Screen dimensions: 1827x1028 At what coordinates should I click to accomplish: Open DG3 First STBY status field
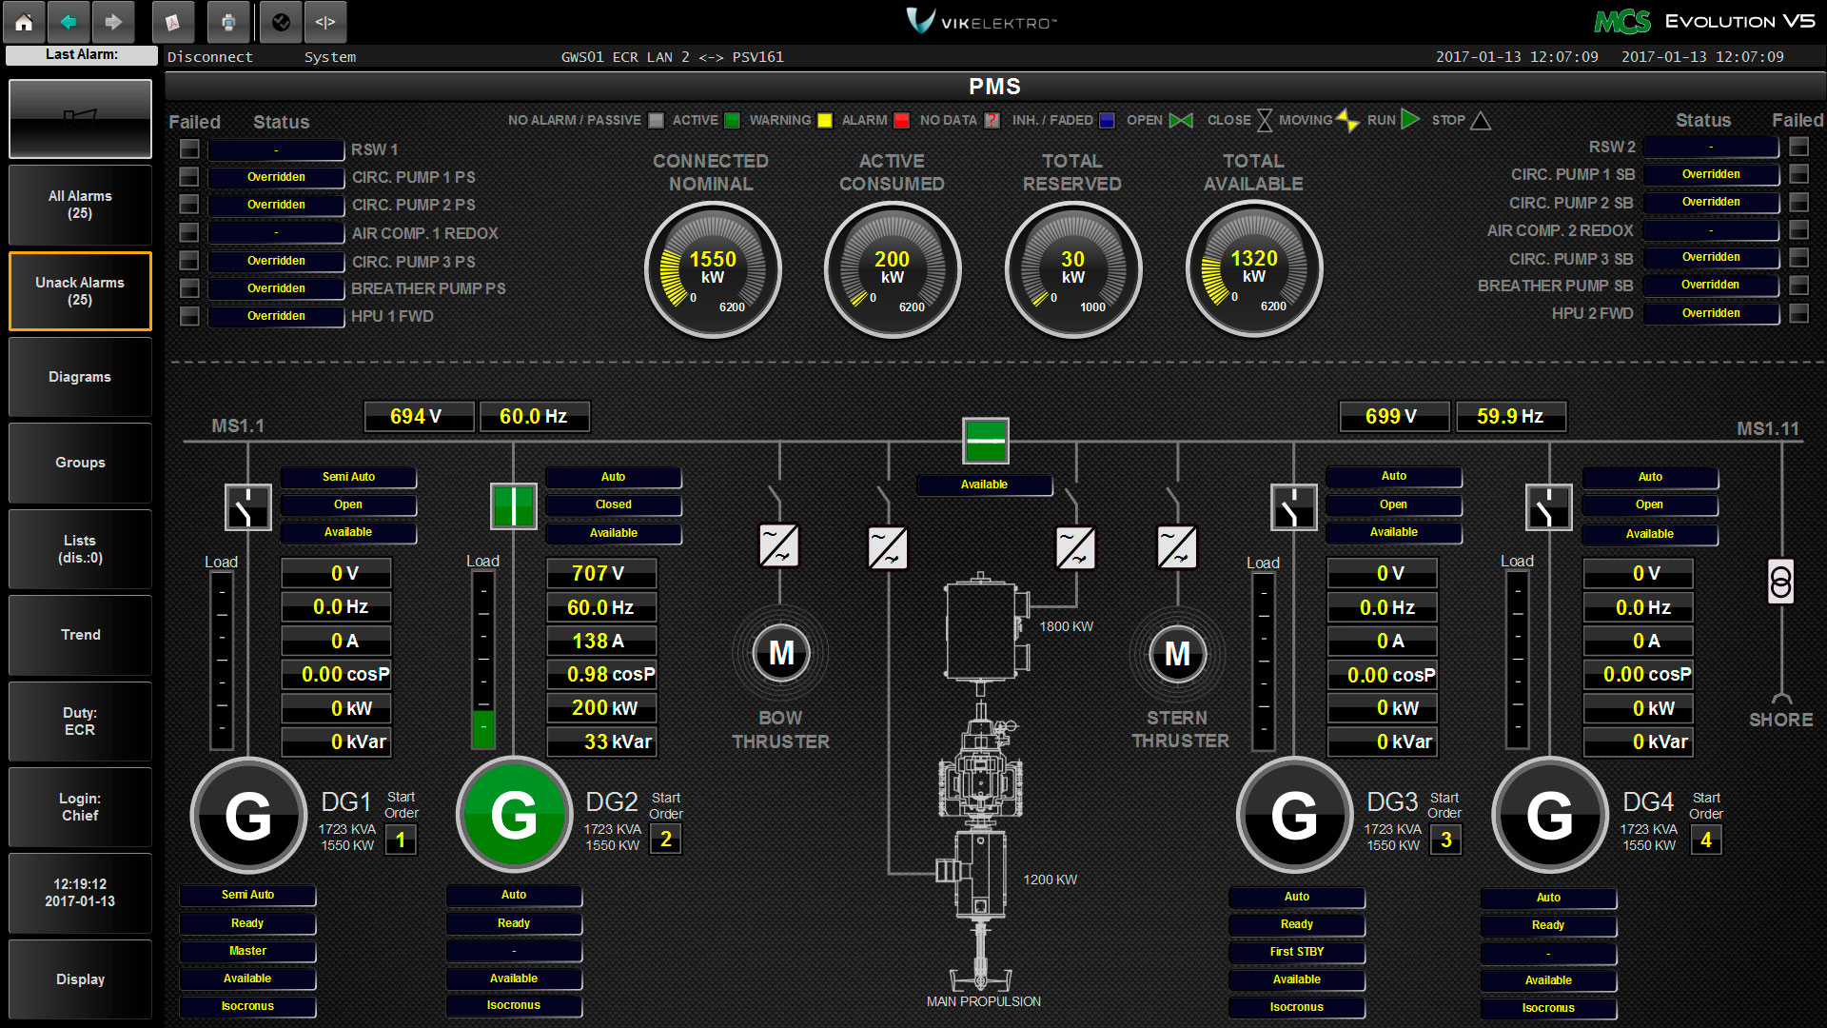click(x=1296, y=952)
